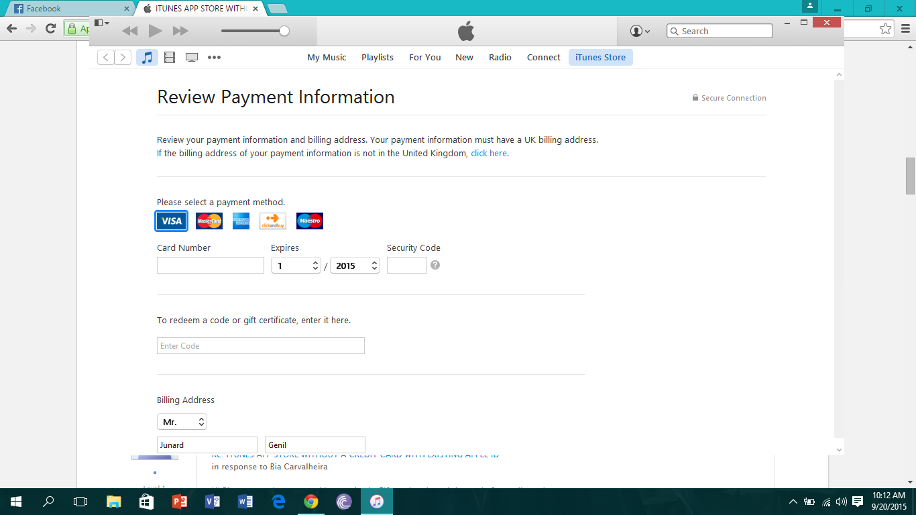Open Windows taskbar search
916x515 pixels.
click(48, 502)
